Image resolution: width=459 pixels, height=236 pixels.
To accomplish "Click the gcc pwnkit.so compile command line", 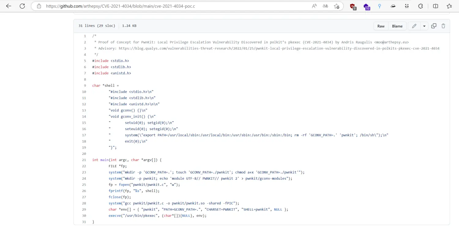I will [x=174, y=203].
